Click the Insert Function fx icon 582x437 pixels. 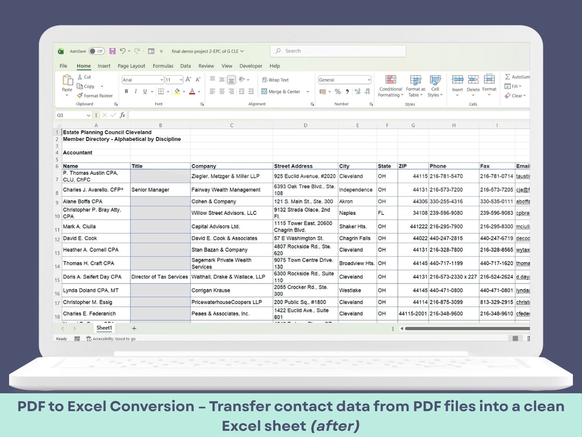122,115
